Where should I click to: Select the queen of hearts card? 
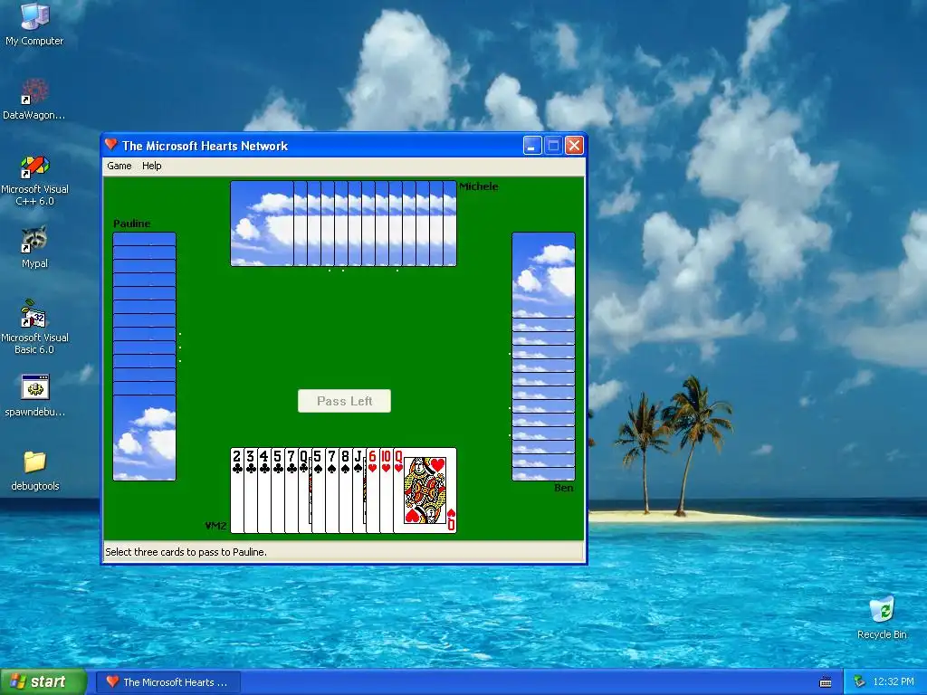[425, 490]
